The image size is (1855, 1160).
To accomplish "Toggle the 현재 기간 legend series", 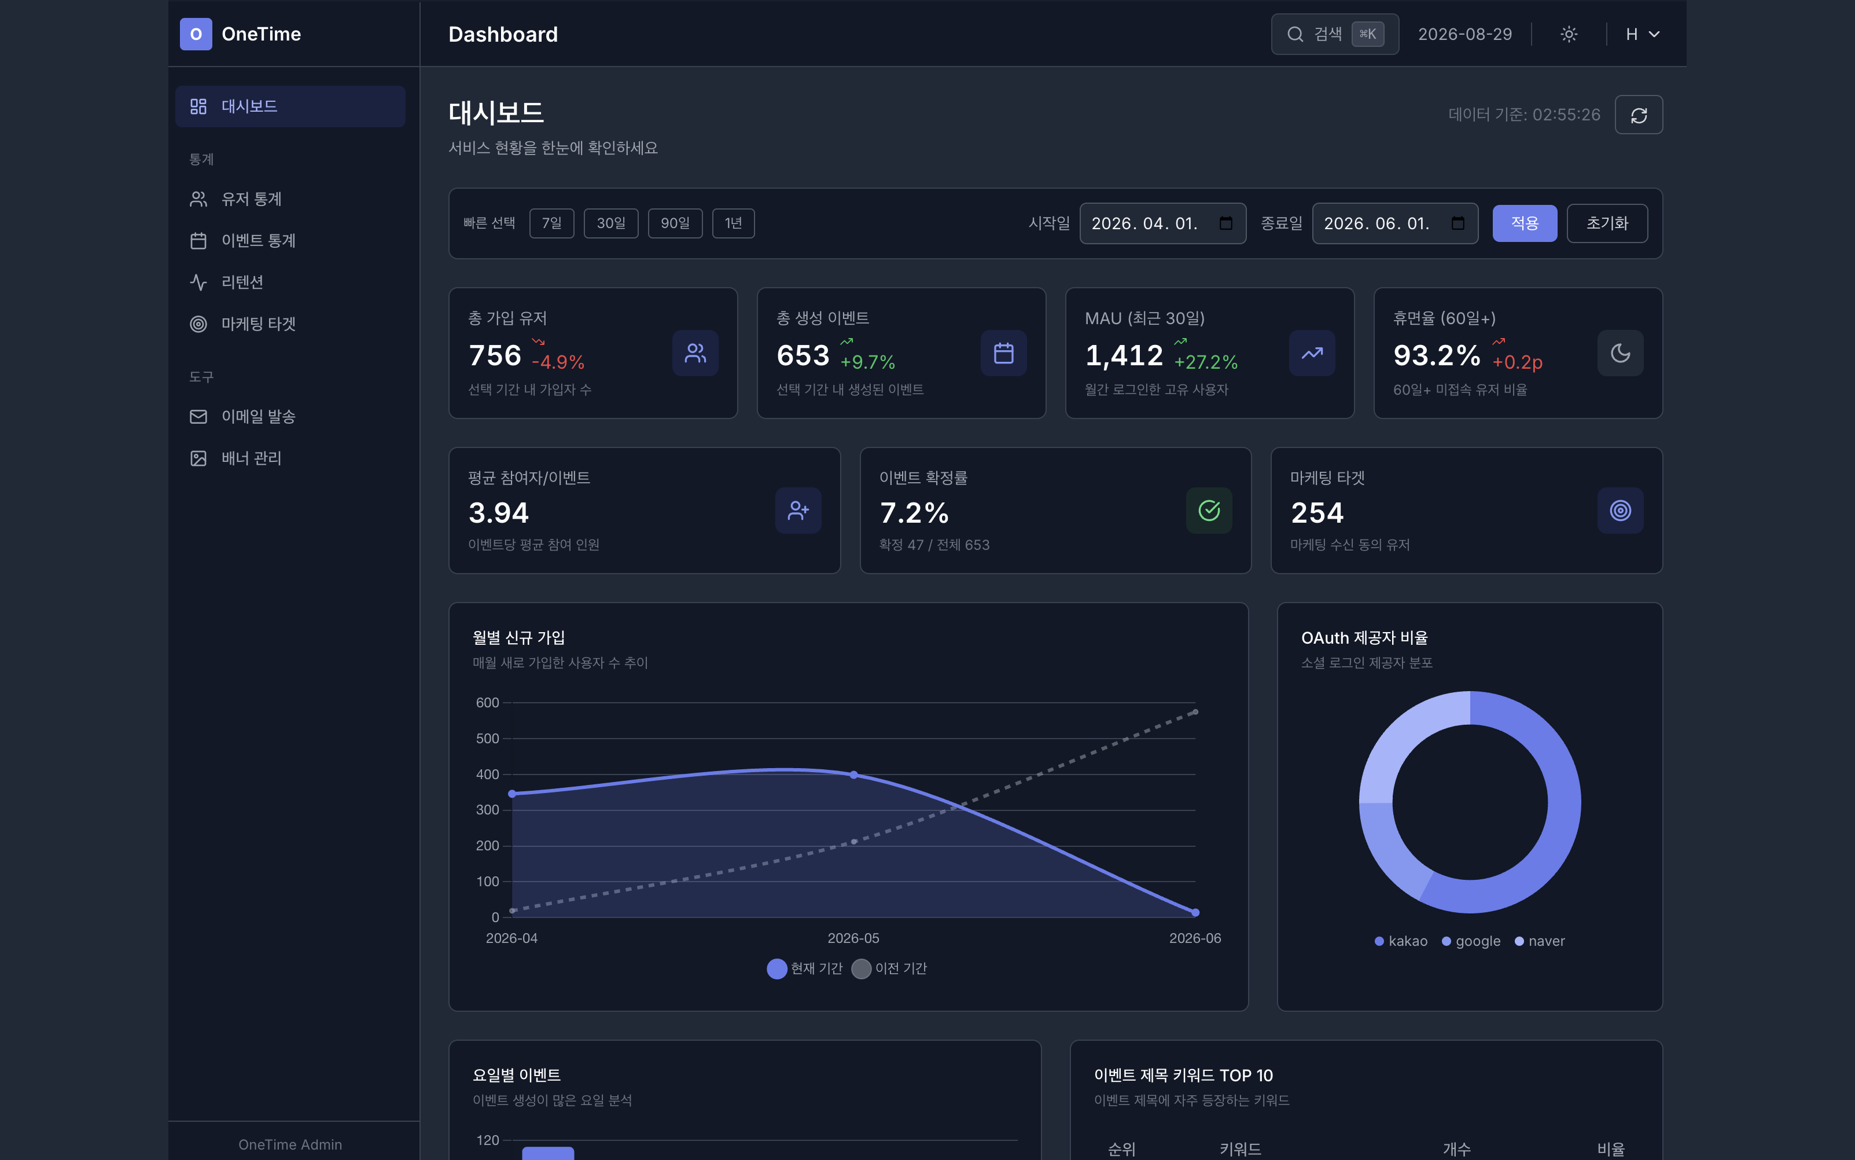I will pos(804,969).
